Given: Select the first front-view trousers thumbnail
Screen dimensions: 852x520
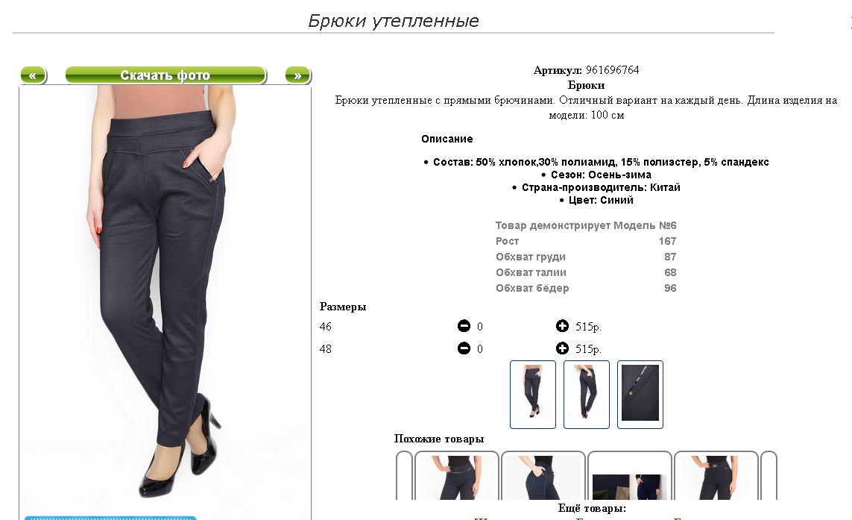Looking at the screenshot, I should (x=532, y=395).
